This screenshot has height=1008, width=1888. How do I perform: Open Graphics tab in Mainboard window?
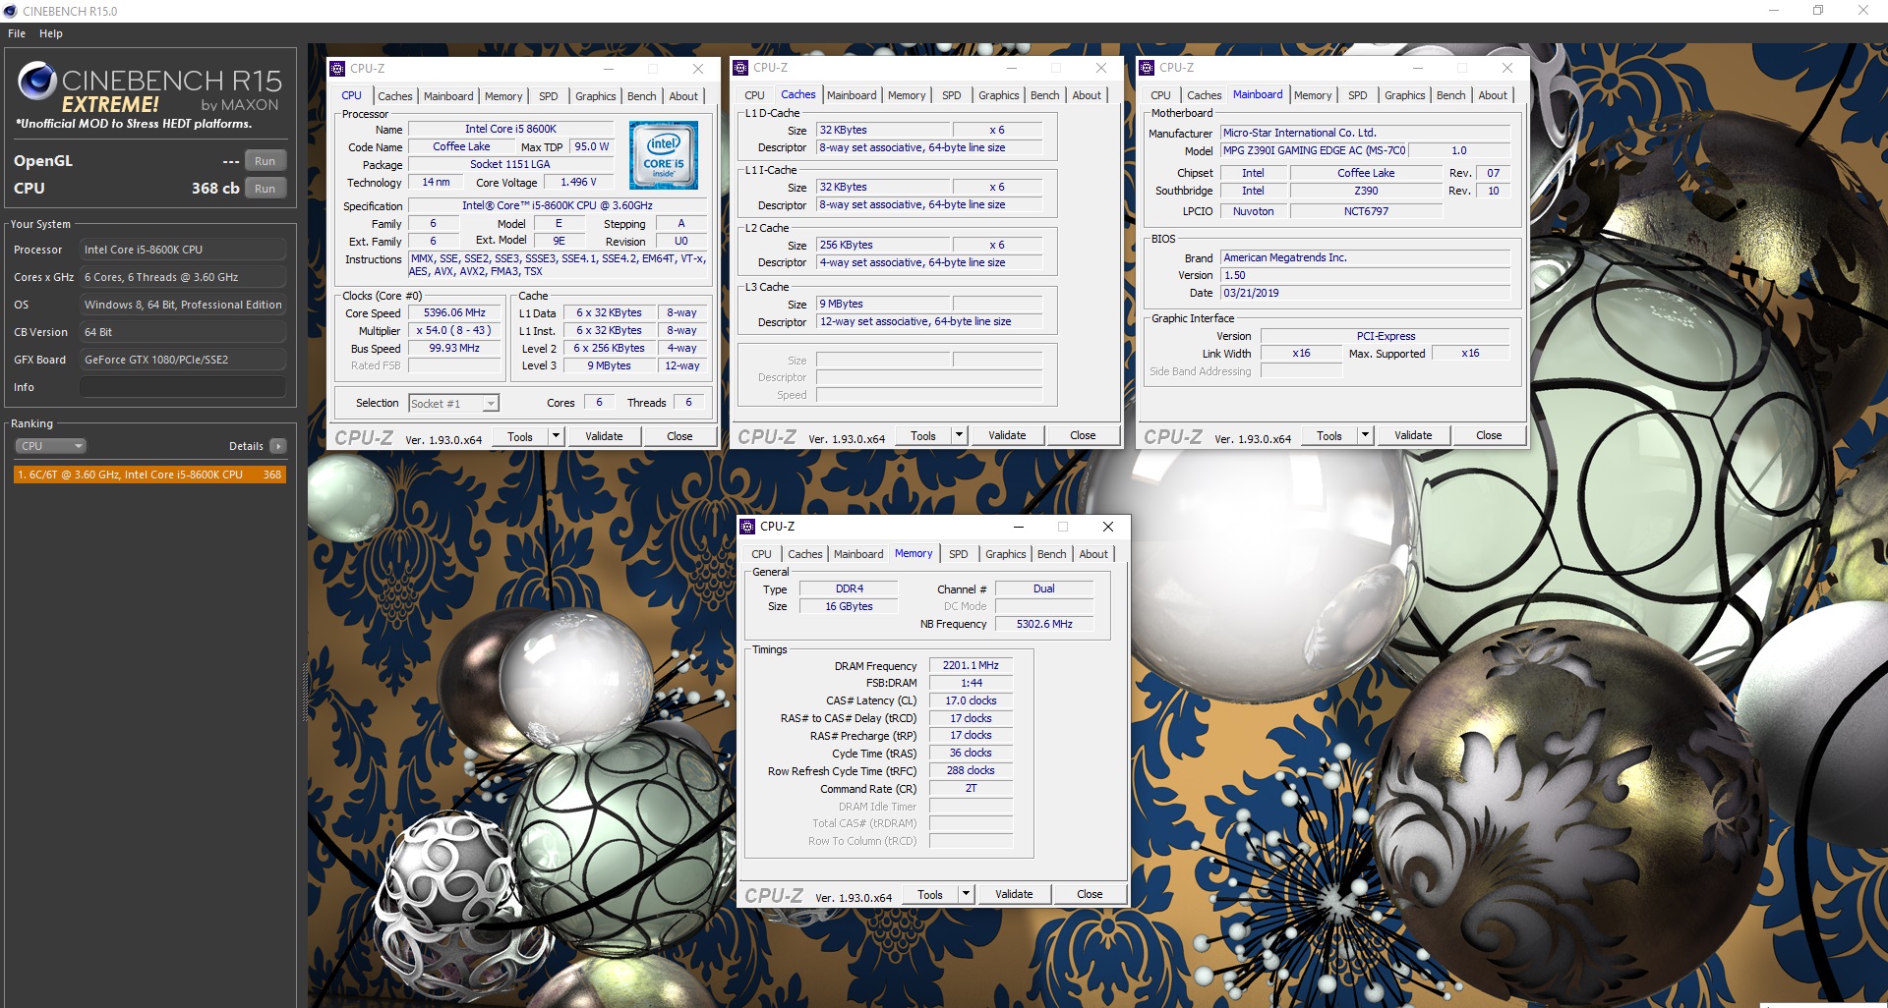1404,95
